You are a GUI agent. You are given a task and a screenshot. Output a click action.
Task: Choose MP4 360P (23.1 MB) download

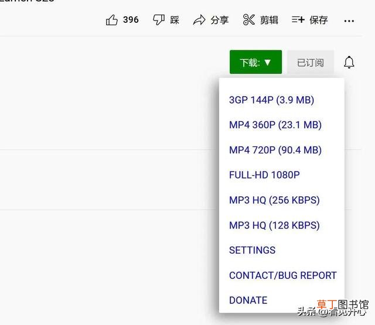pyautogui.click(x=275, y=125)
